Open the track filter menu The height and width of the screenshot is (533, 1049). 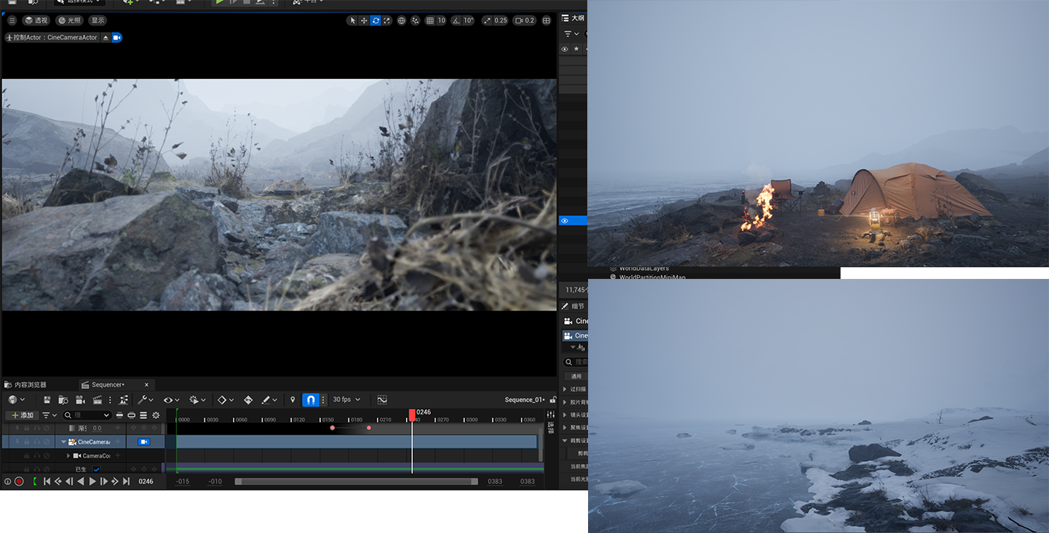49,415
